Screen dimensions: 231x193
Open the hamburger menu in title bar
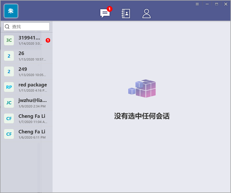pos(197,4)
